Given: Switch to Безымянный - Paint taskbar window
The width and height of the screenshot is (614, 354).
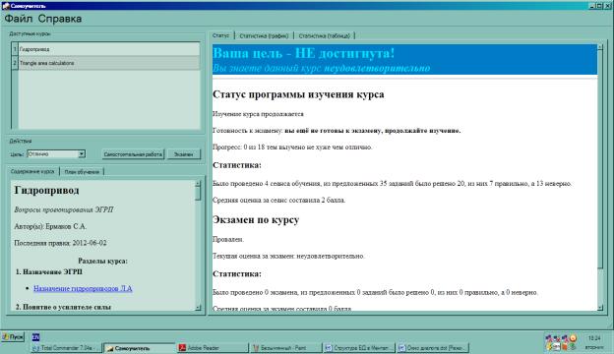Looking at the screenshot, I should coord(285,348).
